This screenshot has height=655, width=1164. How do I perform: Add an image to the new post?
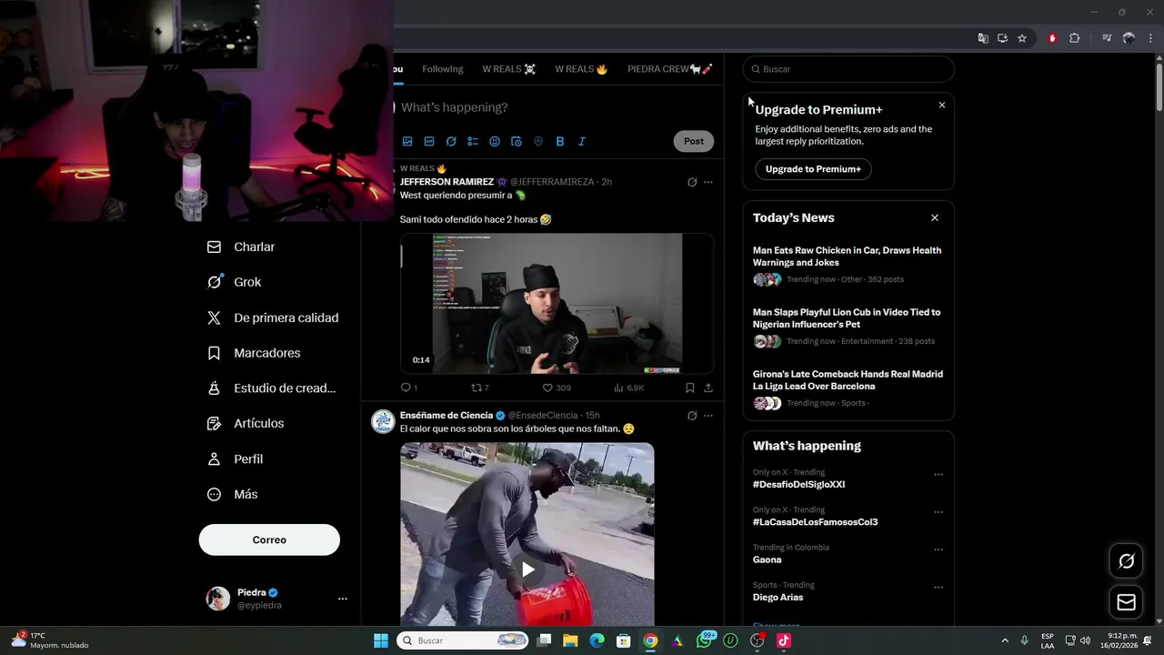tap(407, 141)
